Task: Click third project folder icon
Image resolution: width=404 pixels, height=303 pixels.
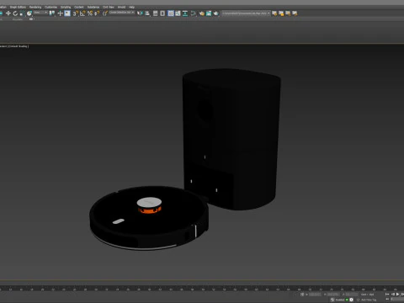Action: (x=288, y=13)
